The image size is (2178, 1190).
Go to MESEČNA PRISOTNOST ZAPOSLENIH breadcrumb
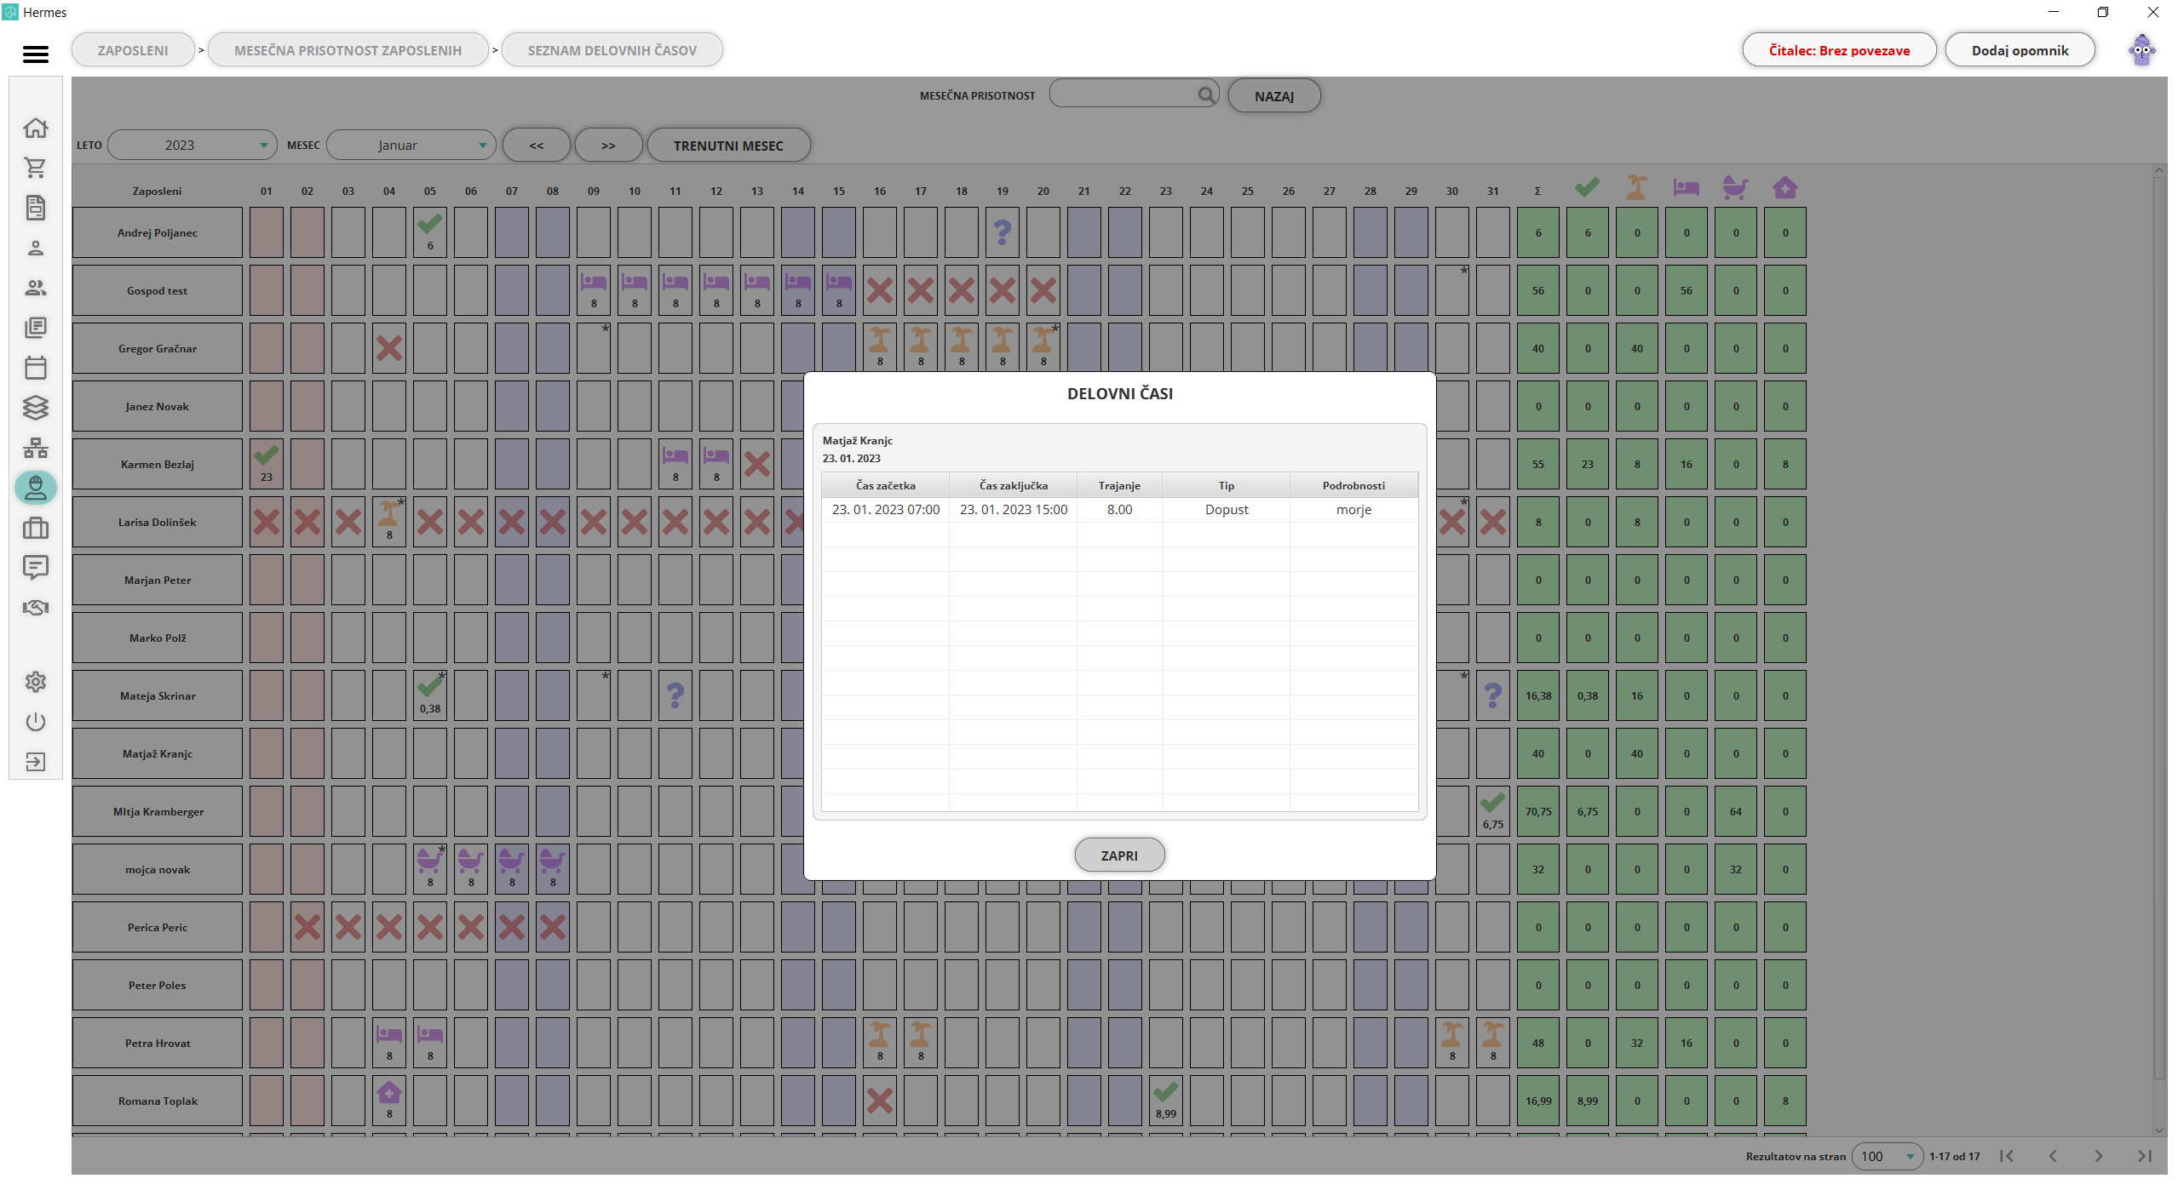(348, 50)
